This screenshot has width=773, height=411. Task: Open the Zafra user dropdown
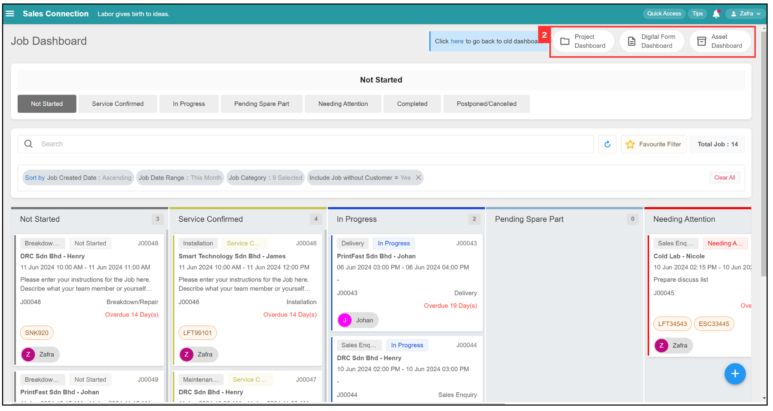point(746,14)
